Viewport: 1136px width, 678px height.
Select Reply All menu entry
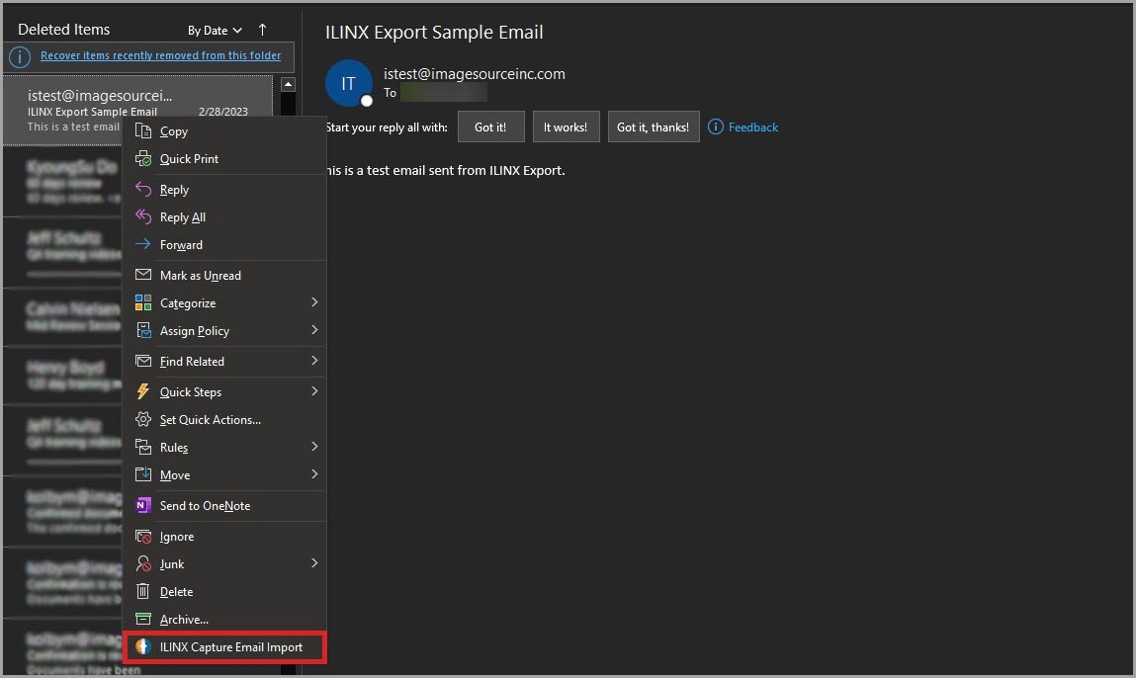[224, 216]
